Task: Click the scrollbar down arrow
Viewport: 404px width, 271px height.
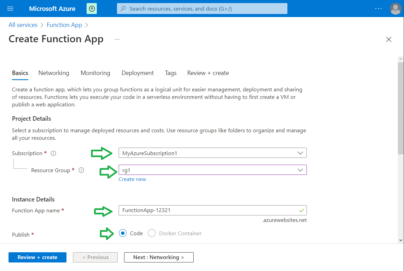Action: pyautogui.click(x=401, y=240)
